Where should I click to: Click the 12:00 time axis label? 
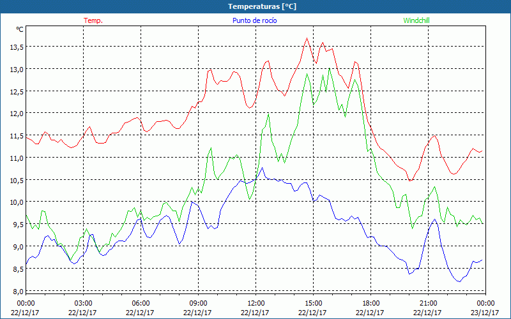(256, 303)
